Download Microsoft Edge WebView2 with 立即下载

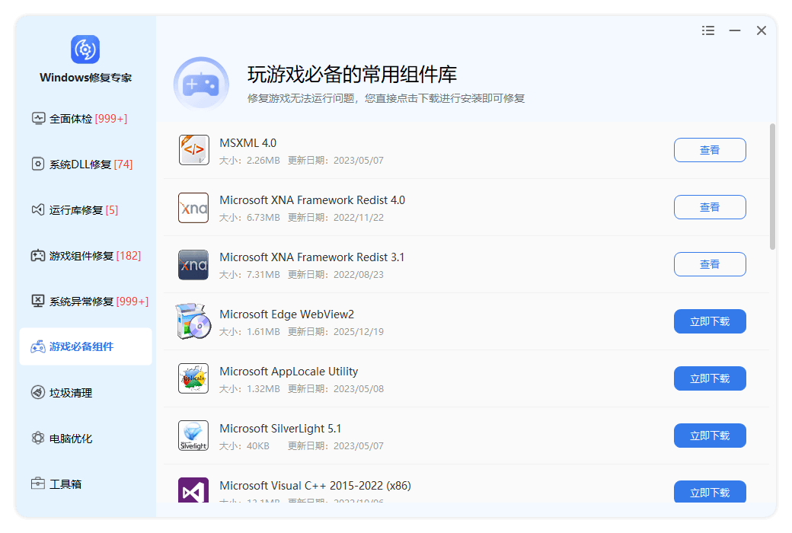coord(710,321)
